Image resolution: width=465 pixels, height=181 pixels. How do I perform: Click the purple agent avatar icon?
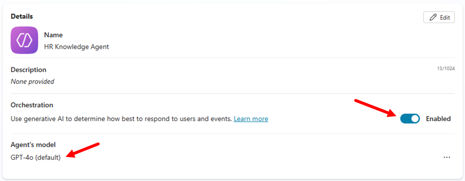click(24, 40)
